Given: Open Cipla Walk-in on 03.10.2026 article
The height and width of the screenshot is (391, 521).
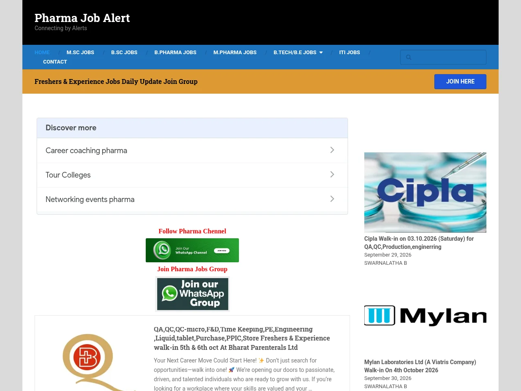Looking at the screenshot, I should pos(419,243).
